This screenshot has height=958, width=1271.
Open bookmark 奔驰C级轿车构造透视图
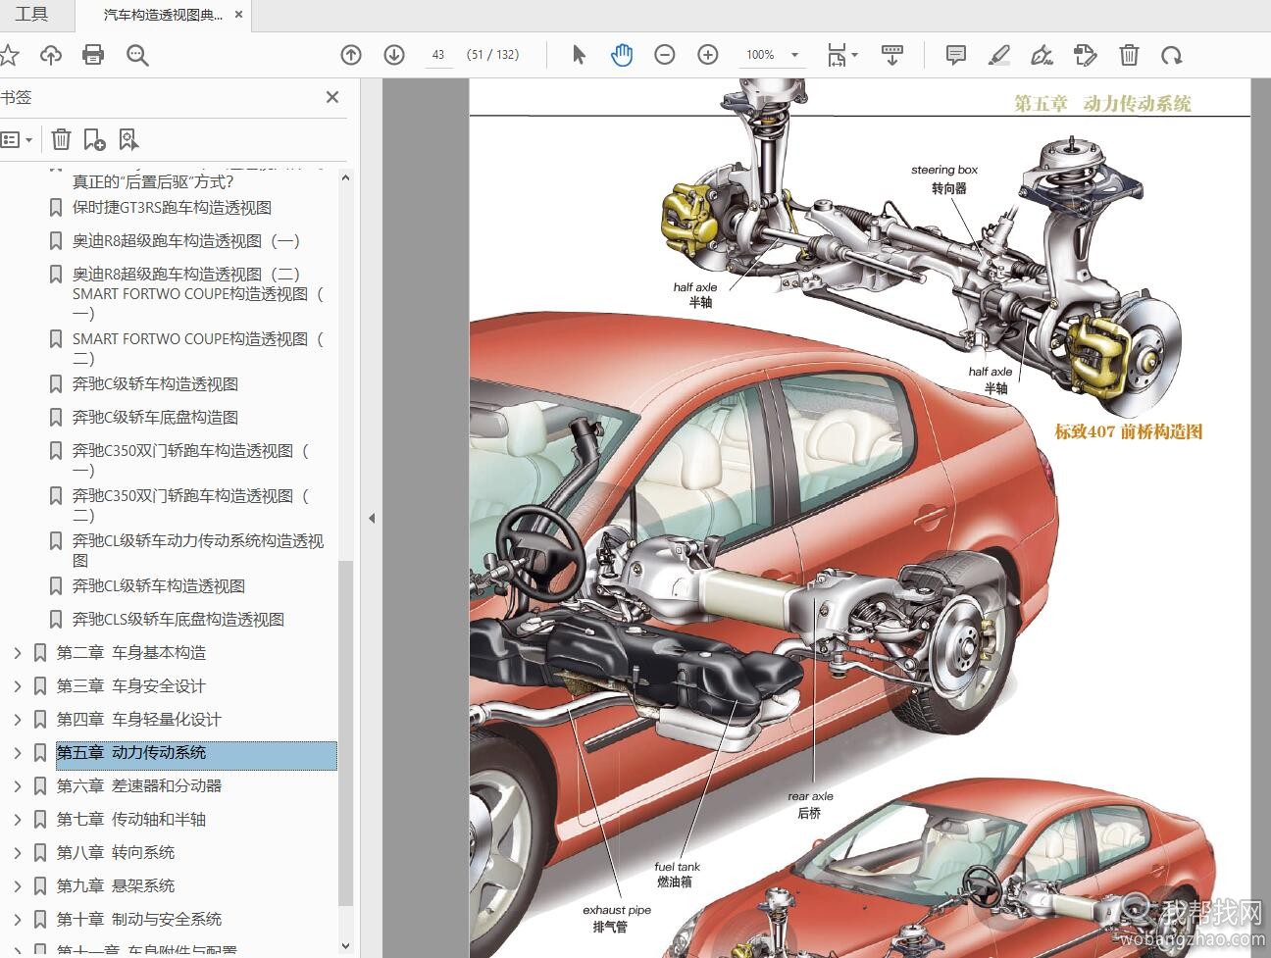tap(155, 384)
